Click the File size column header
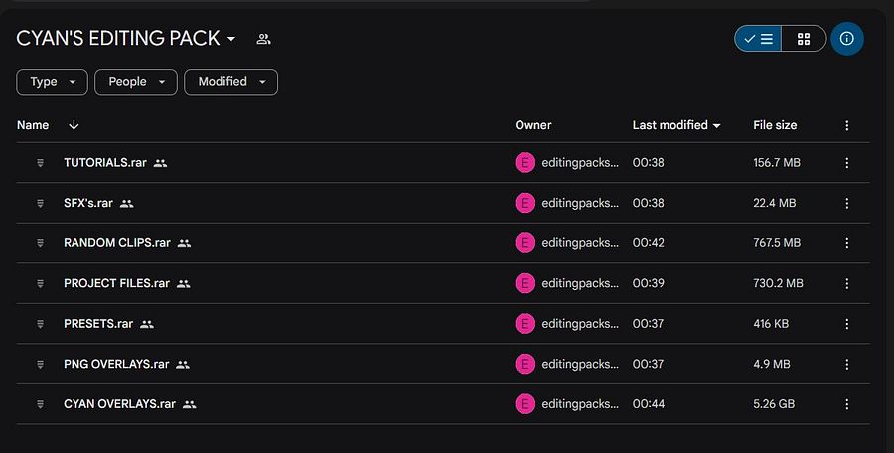894x453 pixels. click(775, 125)
